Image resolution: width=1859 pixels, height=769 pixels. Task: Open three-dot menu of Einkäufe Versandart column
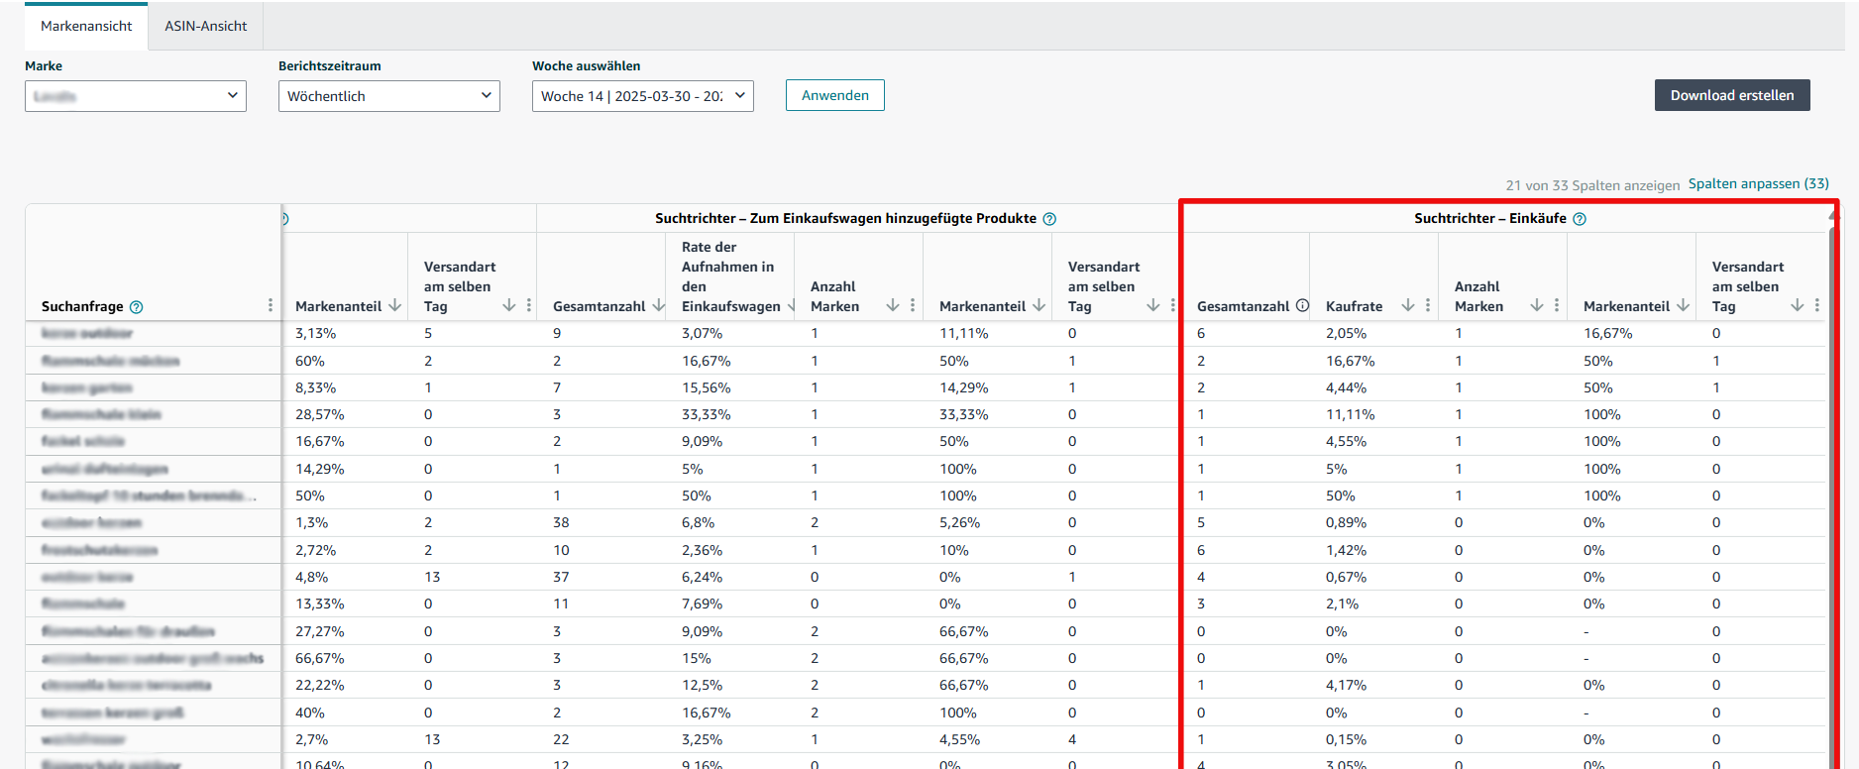[x=1817, y=305]
